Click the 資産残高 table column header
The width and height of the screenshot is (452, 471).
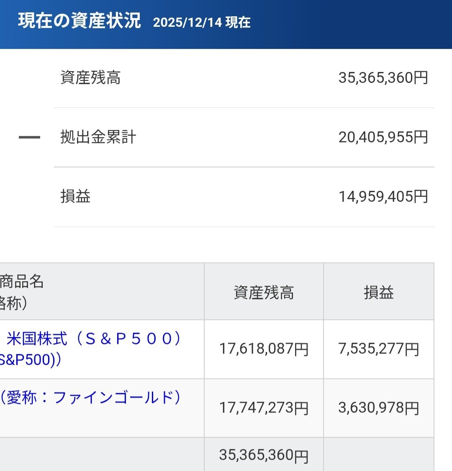[264, 293]
